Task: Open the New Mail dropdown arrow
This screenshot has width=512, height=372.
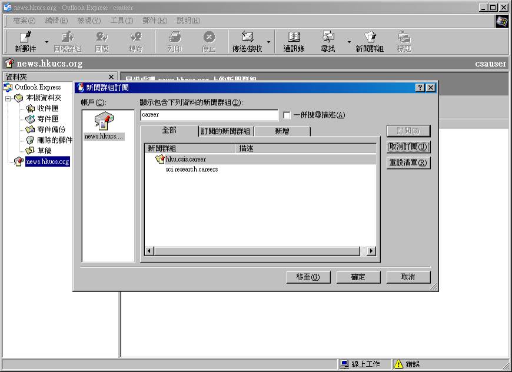Action: coord(46,42)
